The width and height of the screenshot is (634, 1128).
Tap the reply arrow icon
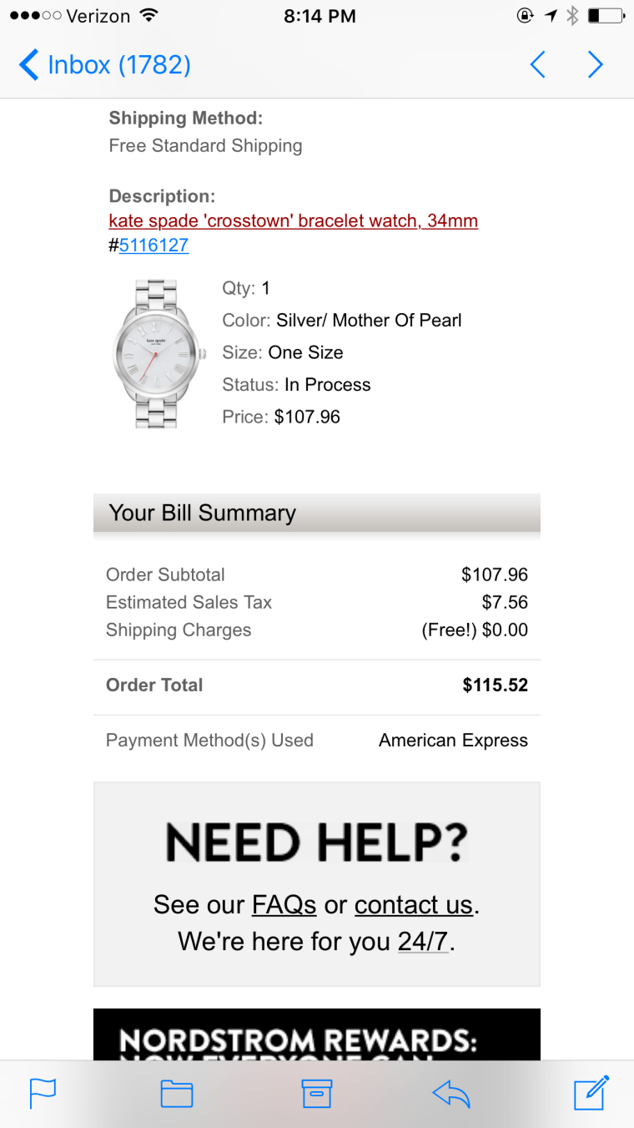tap(451, 1093)
